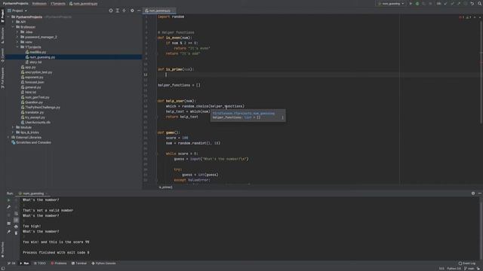483x271 pixels.
Task: Rerun program with Run panel green arrow
Action: click(x=8, y=200)
